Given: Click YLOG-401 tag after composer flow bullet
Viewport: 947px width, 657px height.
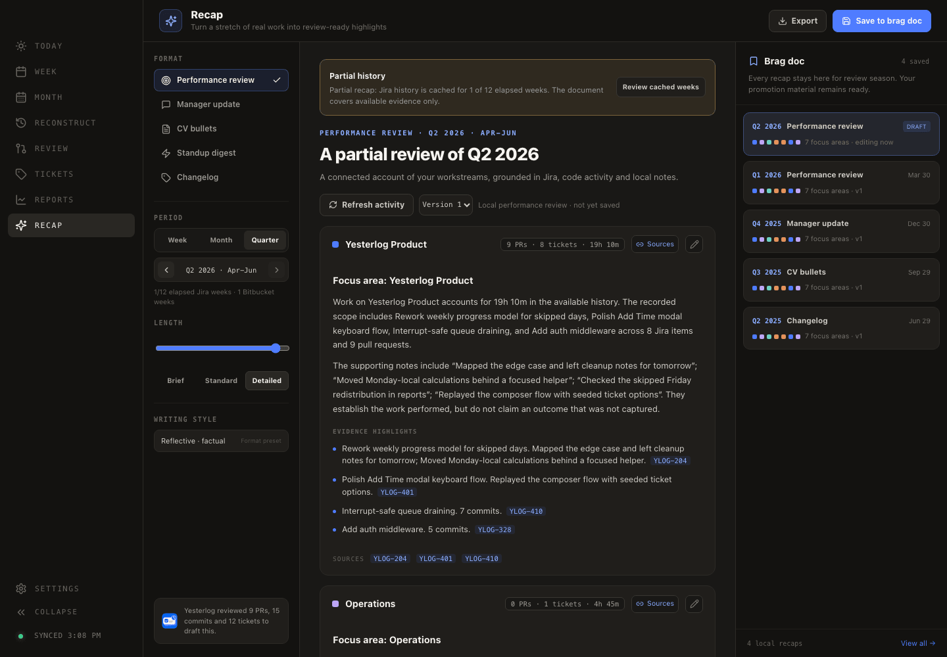Looking at the screenshot, I should tap(397, 493).
